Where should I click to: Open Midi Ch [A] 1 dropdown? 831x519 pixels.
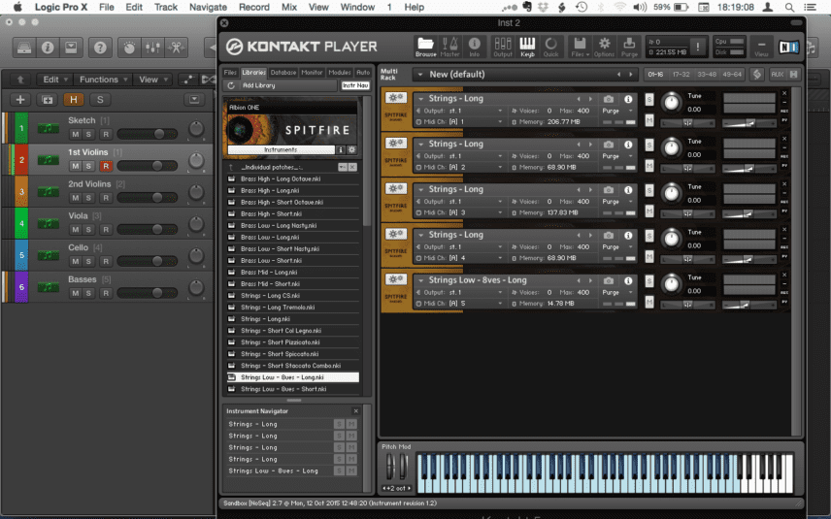459,122
